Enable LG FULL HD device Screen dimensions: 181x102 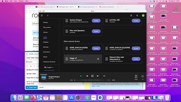(x=136, y=21)
